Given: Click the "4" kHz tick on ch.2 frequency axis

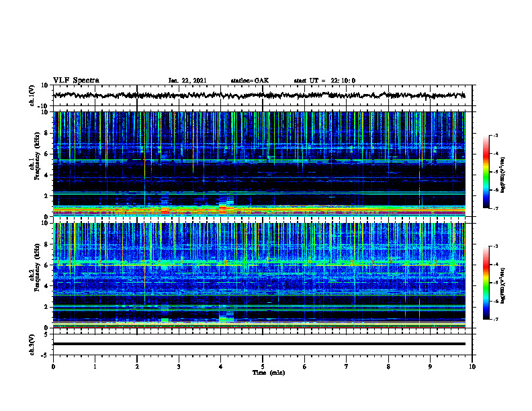Looking at the screenshot, I should click(46, 286).
